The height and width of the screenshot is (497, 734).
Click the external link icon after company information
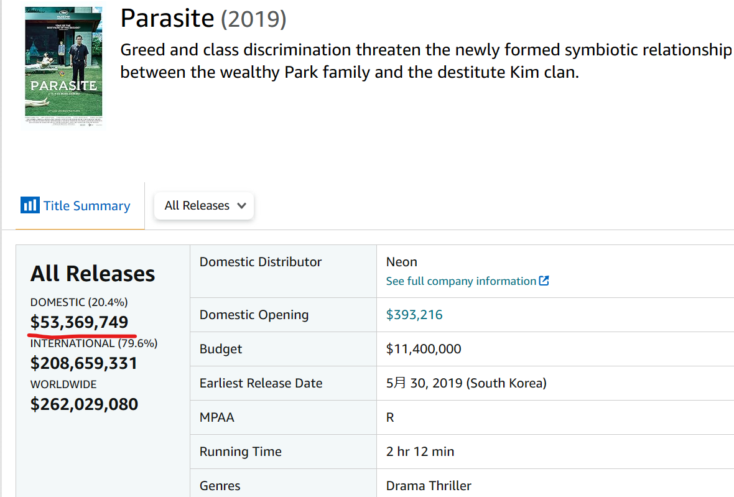pos(544,281)
